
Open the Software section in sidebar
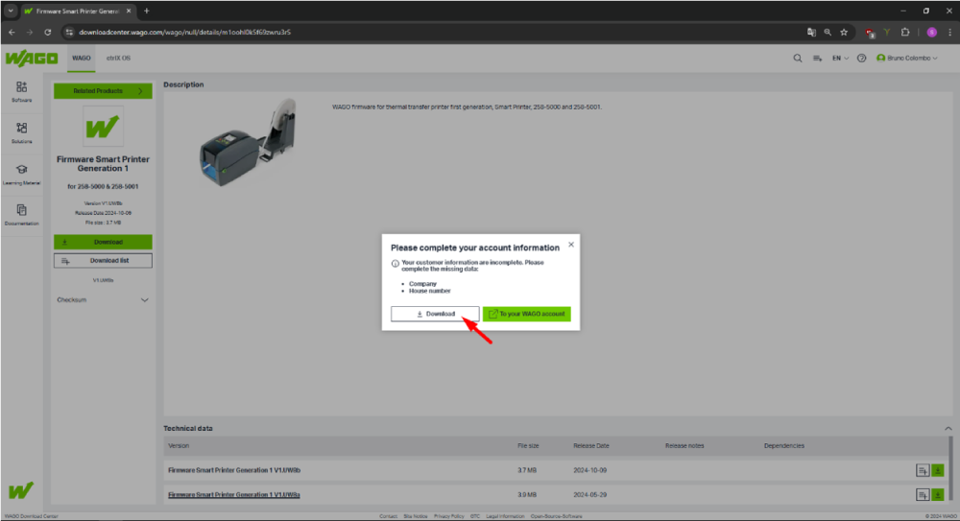(21, 89)
